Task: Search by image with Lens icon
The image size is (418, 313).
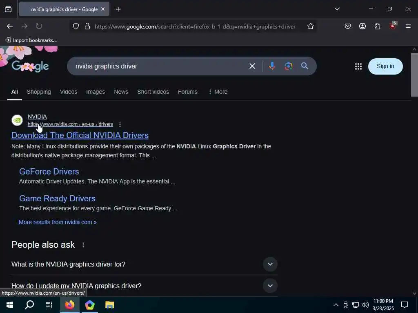Action: point(288,66)
